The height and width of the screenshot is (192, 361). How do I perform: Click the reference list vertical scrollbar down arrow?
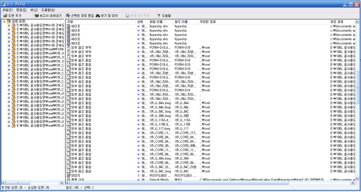357,178
